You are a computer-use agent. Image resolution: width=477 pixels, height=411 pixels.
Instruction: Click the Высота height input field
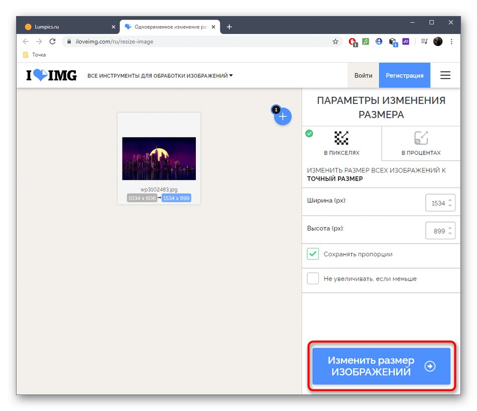(440, 231)
